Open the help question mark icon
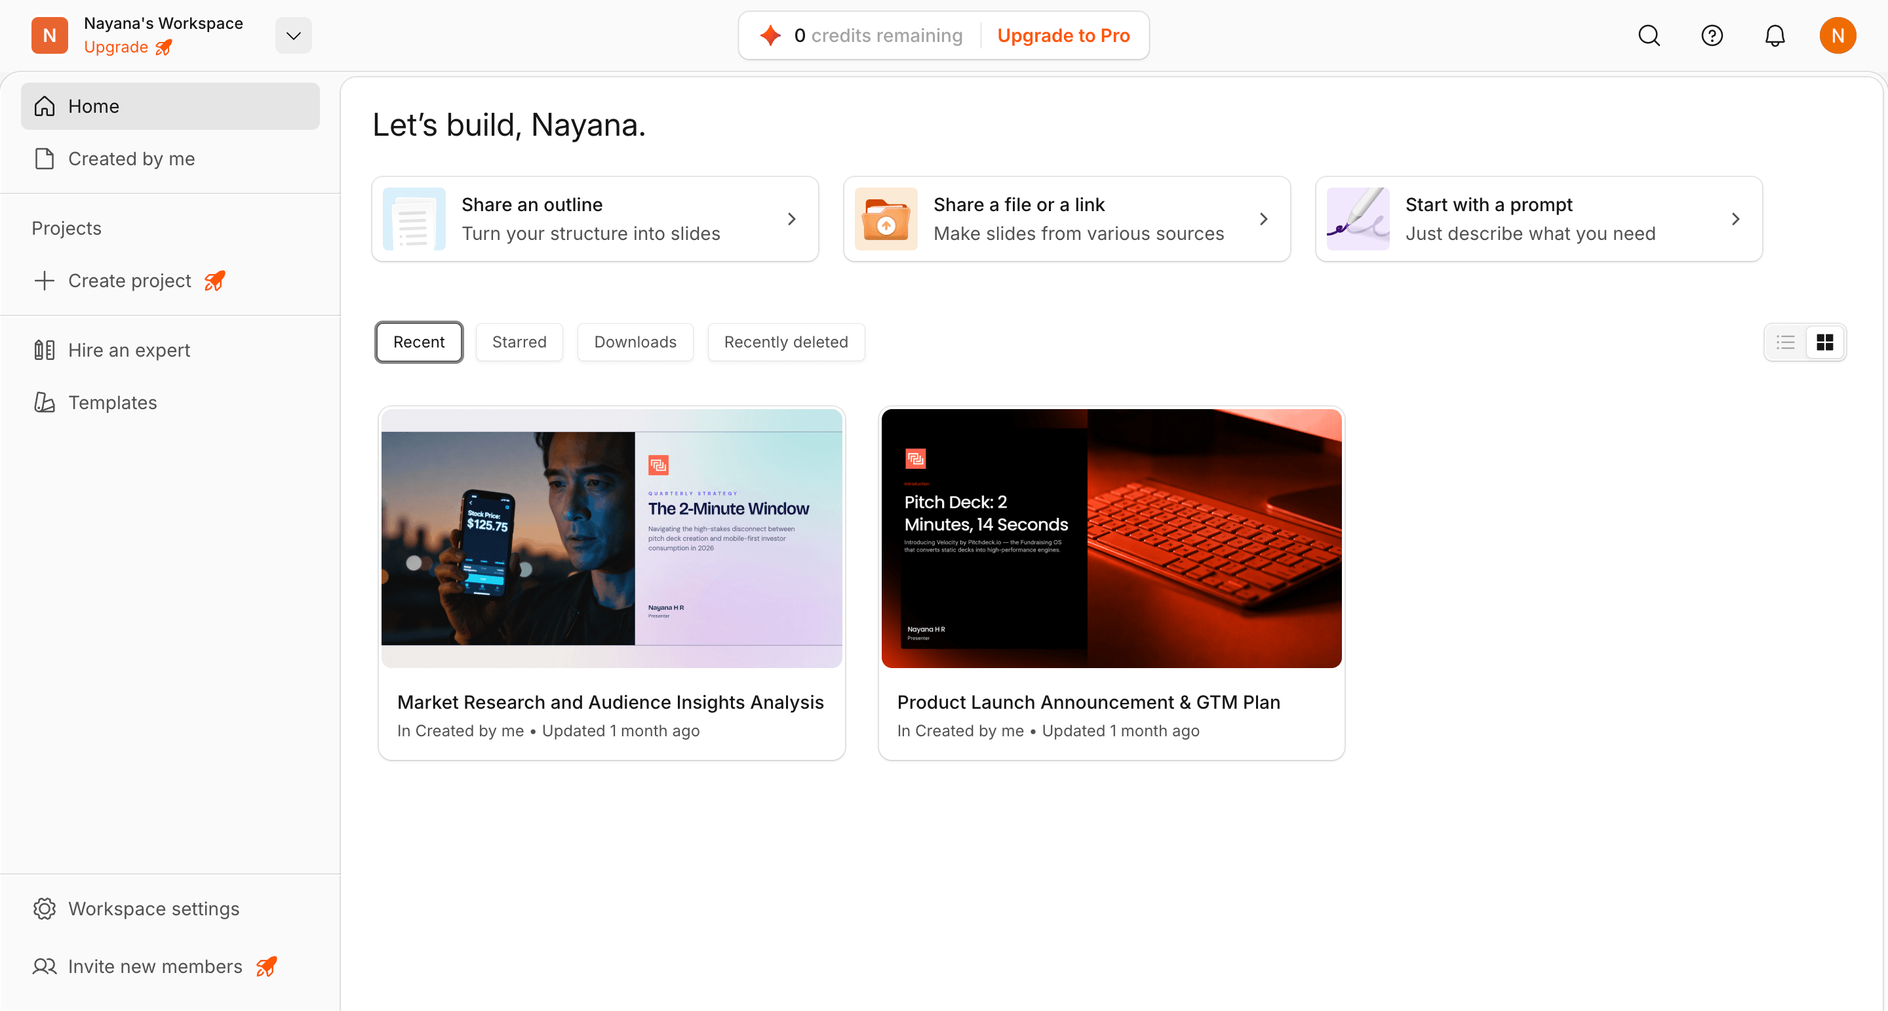Screen dimensions: 1888x1011 (x=1712, y=35)
